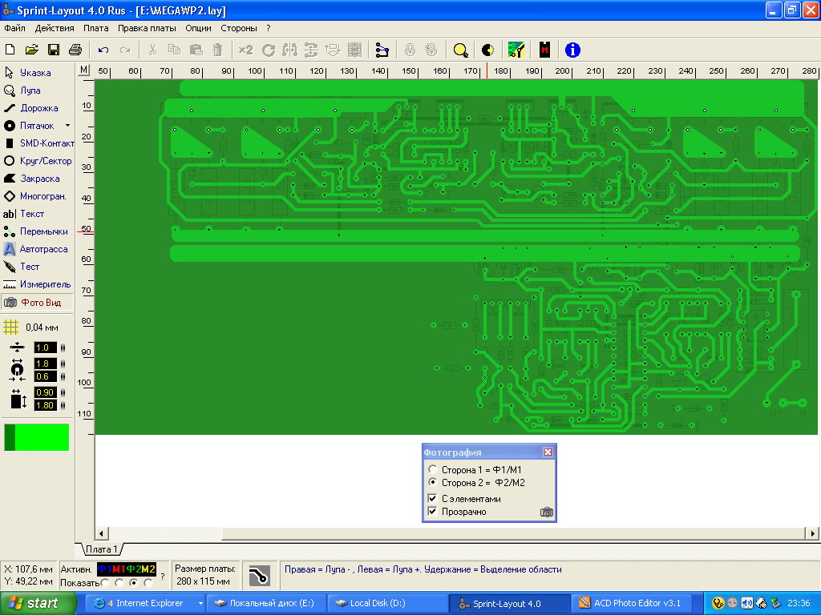821x615 pixels.
Task: Open the Плата menu
Action: point(96,28)
